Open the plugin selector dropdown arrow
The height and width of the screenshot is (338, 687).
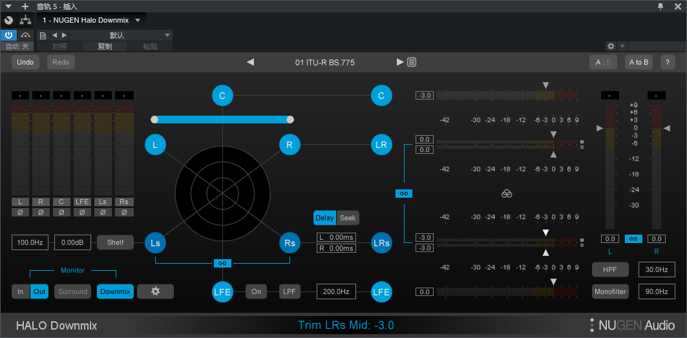click(x=138, y=20)
